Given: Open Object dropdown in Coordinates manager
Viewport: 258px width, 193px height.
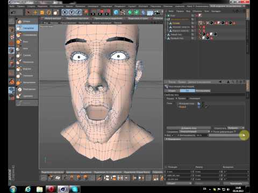Looking at the screenshot, I should coord(179,183).
